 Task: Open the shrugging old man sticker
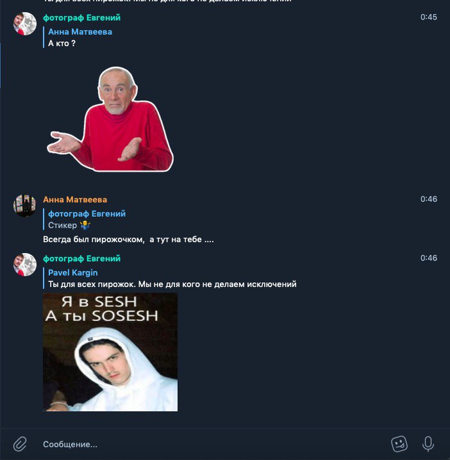(x=110, y=119)
